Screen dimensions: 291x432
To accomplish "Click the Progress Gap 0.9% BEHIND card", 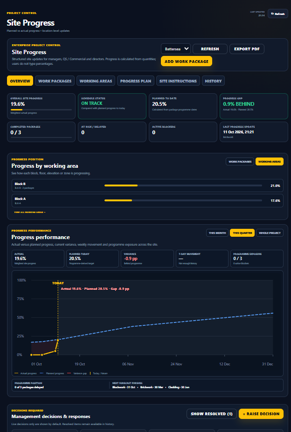I will [x=254, y=106].
